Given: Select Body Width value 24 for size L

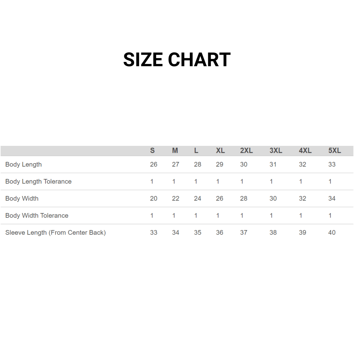Looking at the screenshot, I should coord(198,199).
